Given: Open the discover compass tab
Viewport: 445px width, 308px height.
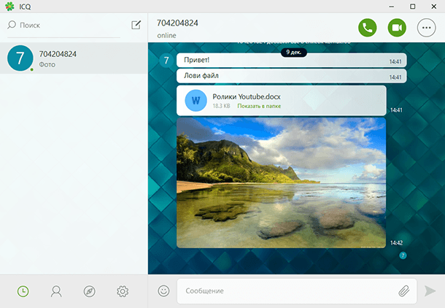Looking at the screenshot, I should point(89,291).
